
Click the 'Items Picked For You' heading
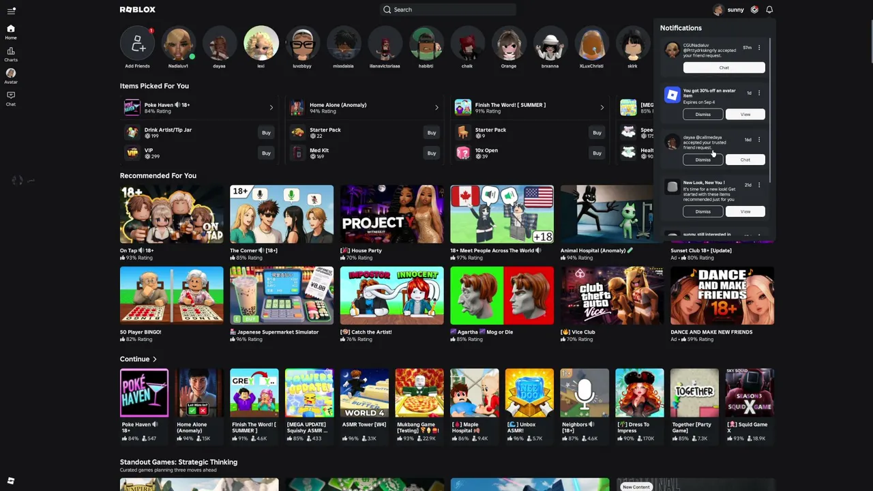tap(154, 86)
